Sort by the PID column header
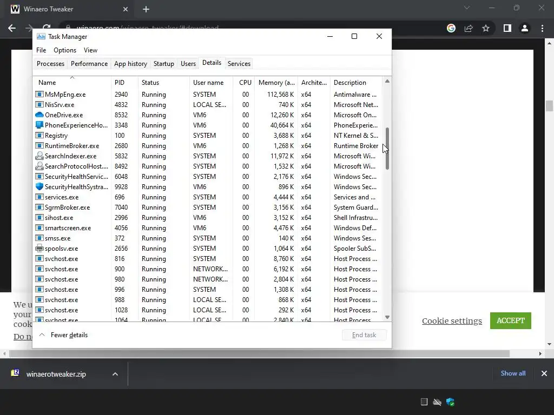 point(124,83)
